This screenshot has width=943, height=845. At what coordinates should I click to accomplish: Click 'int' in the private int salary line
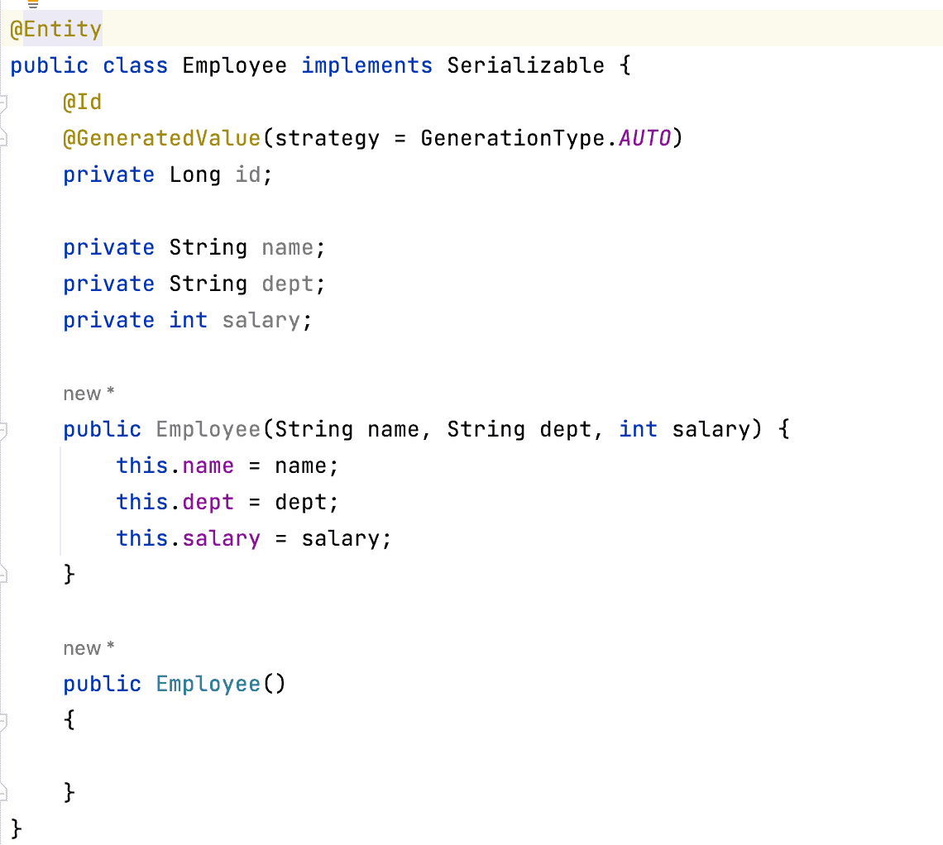click(189, 320)
